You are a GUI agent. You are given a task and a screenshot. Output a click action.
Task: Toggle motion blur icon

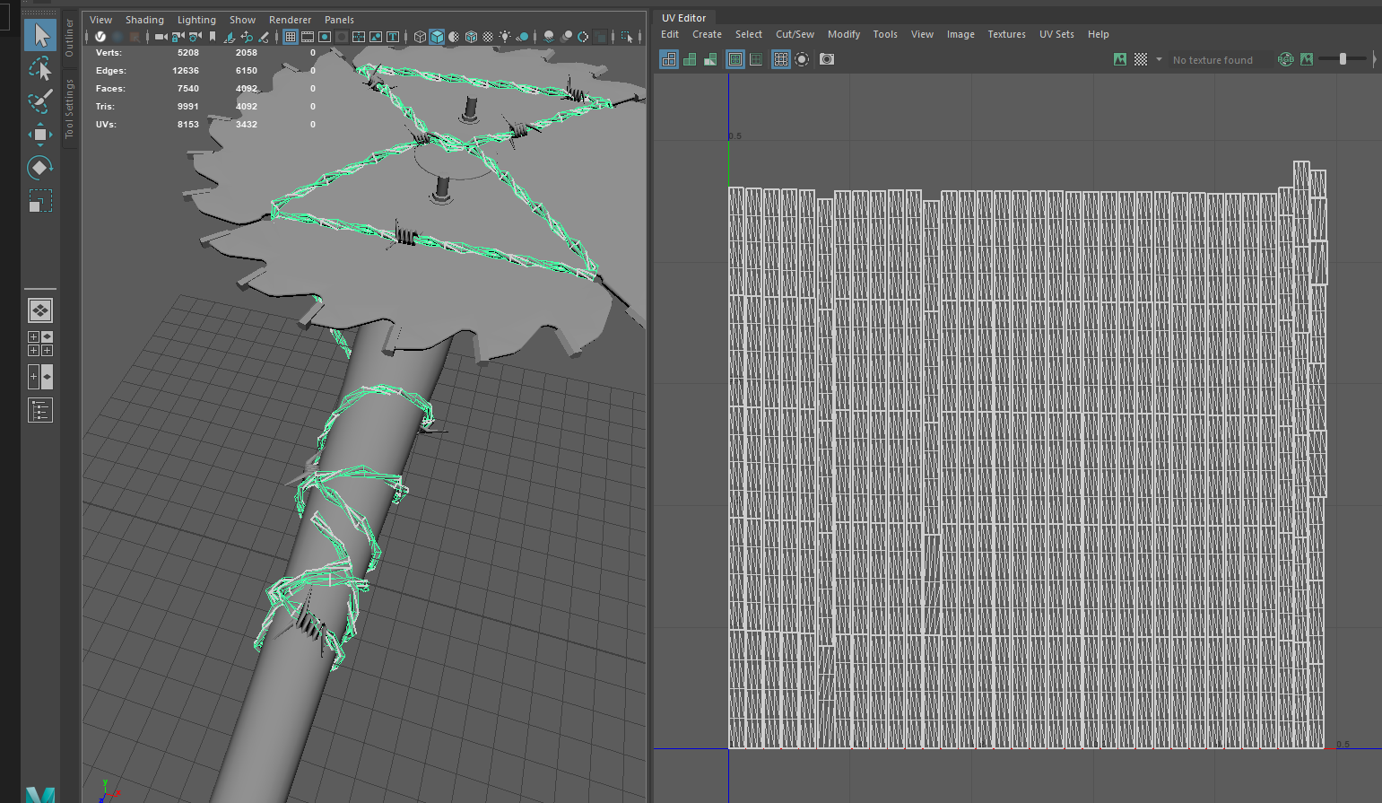pos(566,37)
